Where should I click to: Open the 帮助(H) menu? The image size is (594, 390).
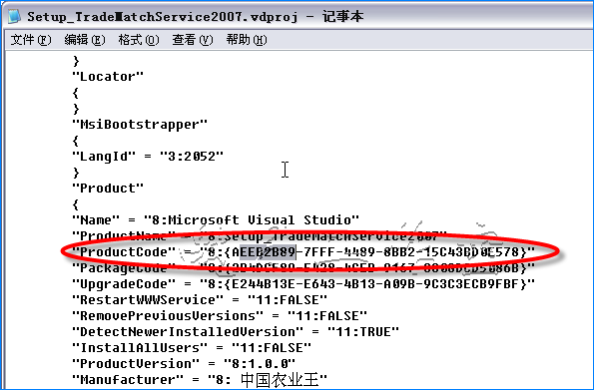pyautogui.click(x=247, y=39)
